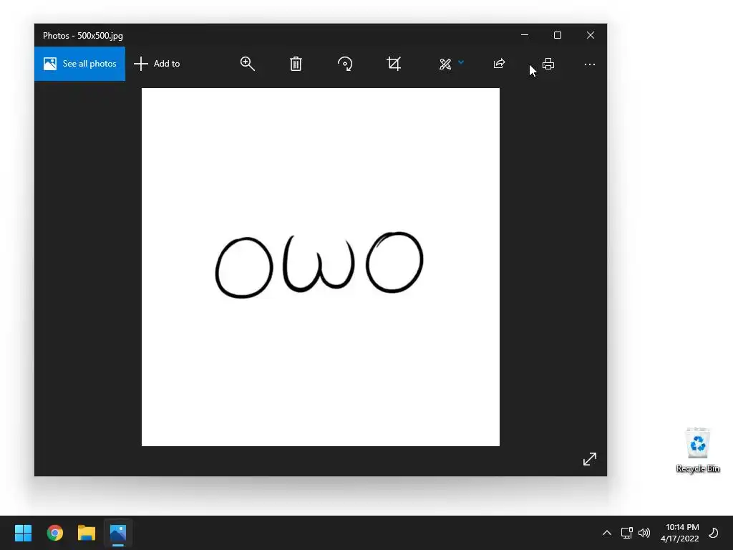Open the volume tray icon

[644, 533]
